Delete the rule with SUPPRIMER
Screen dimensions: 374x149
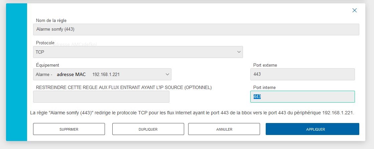[69, 129]
